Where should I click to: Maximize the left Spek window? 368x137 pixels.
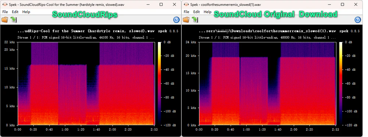(x=161, y=4)
